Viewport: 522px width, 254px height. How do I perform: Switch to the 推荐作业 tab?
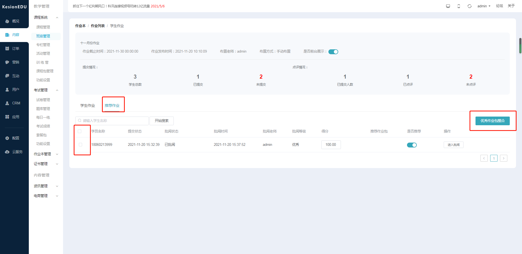coord(112,106)
